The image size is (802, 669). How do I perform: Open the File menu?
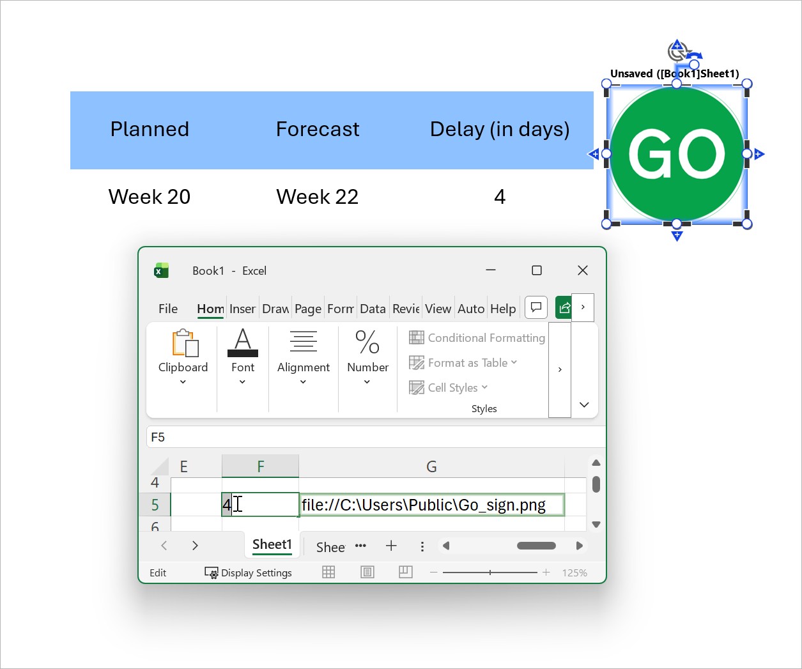(168, 309)
